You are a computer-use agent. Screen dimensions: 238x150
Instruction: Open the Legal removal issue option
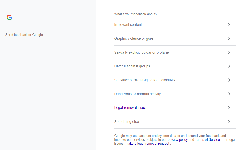click(x=130, y=108)
